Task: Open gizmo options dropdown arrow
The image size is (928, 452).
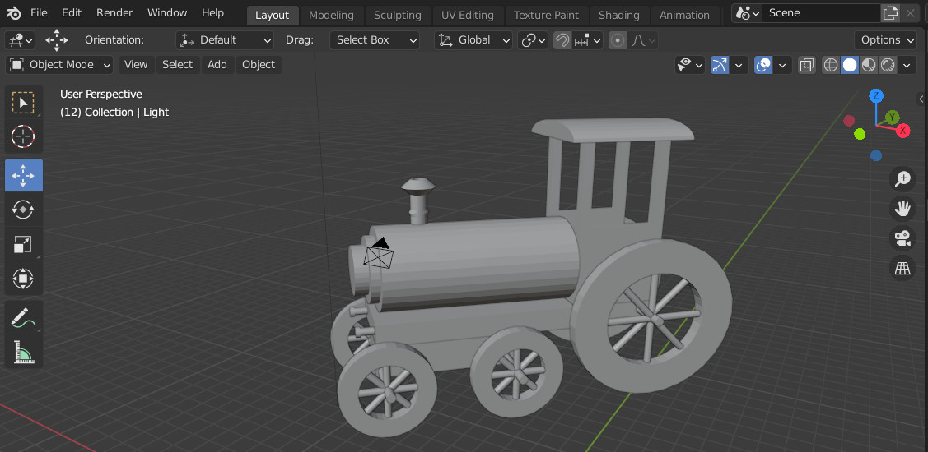Action: tap(739, 65)
